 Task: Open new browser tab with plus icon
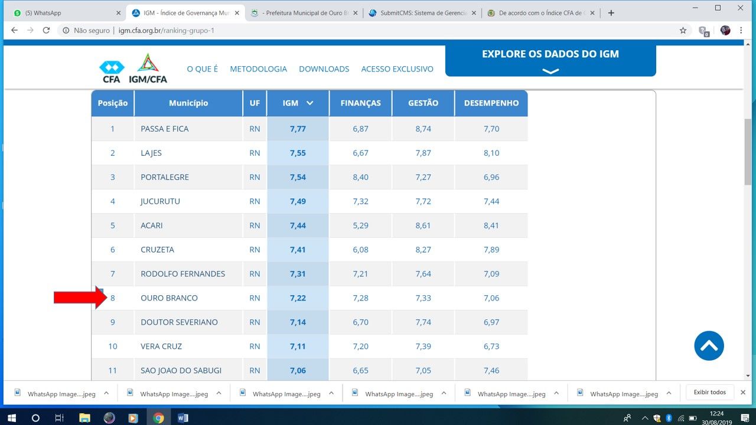tap(611, 13)
